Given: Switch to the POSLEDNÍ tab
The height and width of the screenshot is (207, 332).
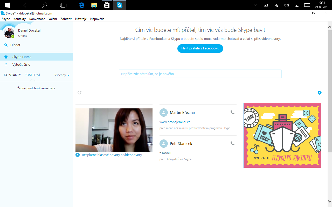Looking at the screenshot, I should click(32, 75).
